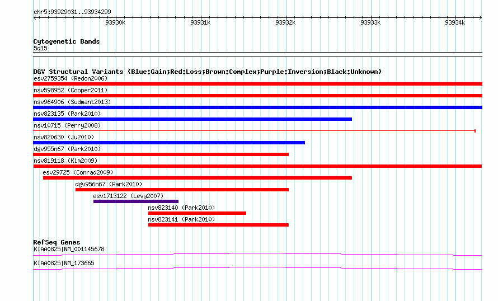Click the 93933k ruler mark
Screen dimensions: 498x301
[x=370, y=22]
